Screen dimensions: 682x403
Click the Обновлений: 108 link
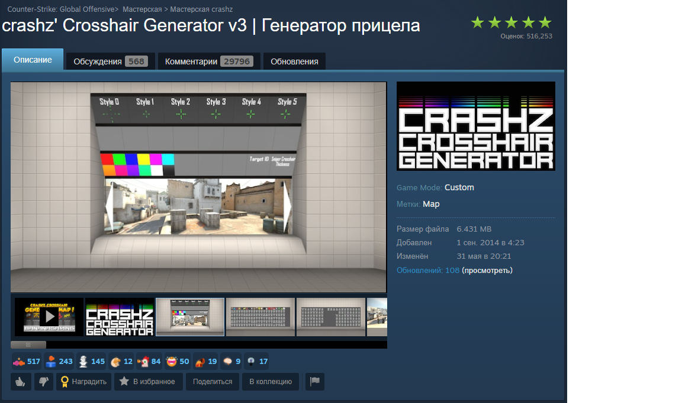(x=428, y=271)
